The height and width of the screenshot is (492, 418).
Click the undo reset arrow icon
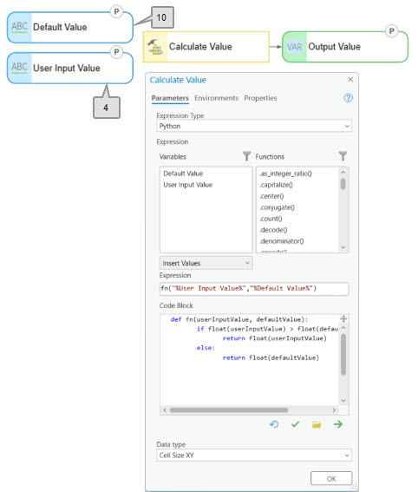pyautogui.click(x=274, y=424)
